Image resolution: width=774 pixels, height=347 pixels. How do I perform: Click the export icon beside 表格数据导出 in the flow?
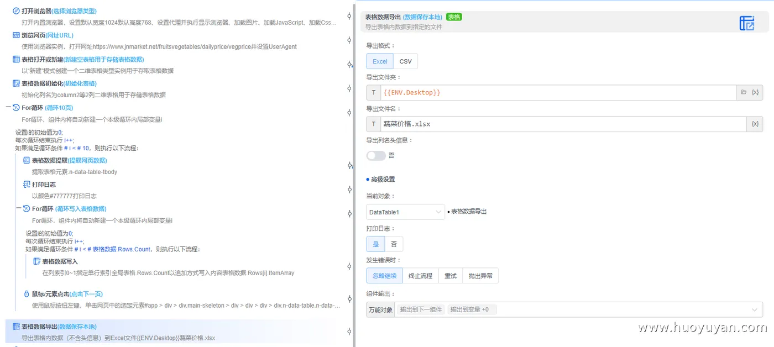coord(16,327)
